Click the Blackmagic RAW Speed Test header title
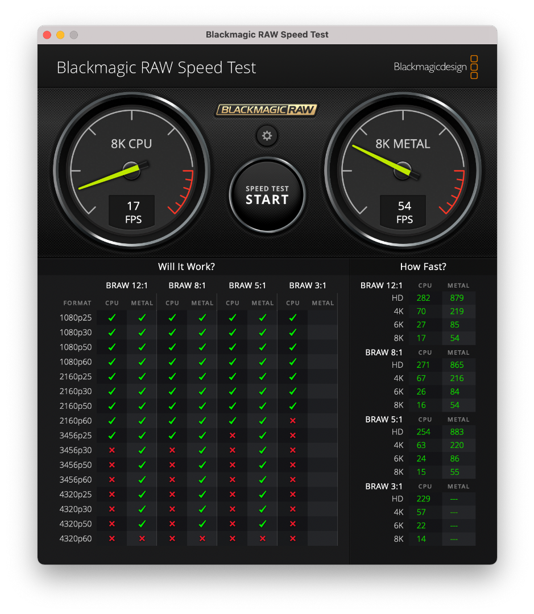Viewport: 534px width, 614px height. click(x=156, y=68)
